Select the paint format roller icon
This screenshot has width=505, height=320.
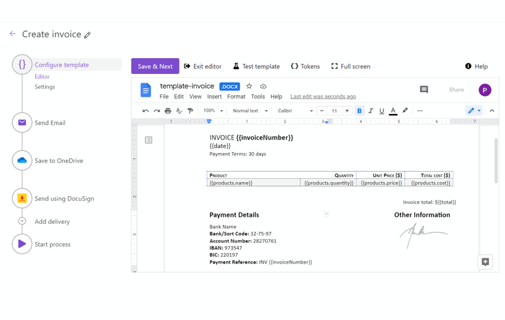pyautogui.click(x=190, y=111)
